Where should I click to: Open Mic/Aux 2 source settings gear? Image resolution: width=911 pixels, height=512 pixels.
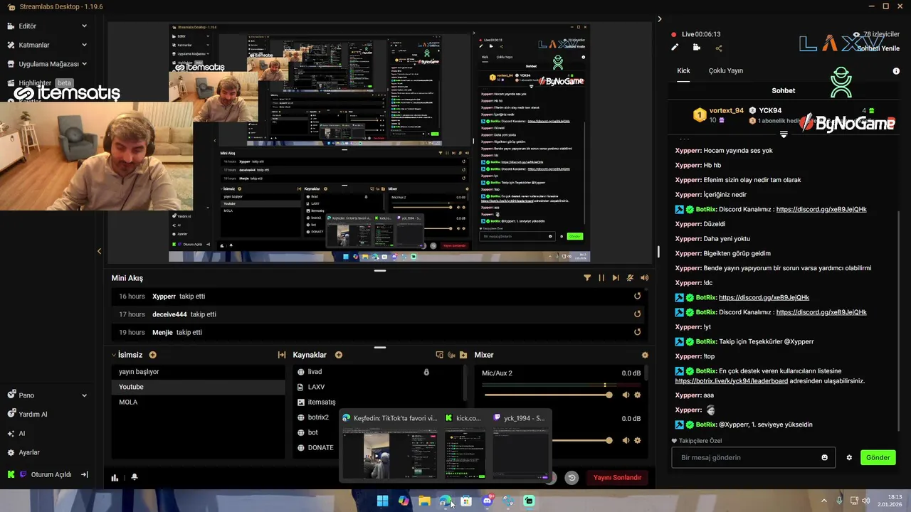[x=637, y=395]
